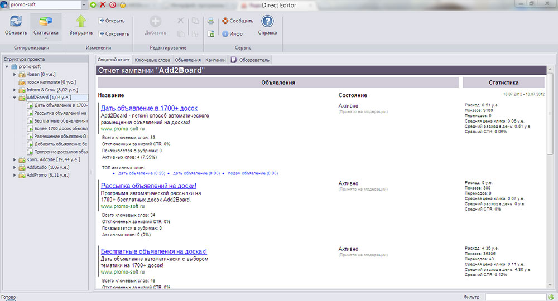Expand the AddStudio campaign

[15, 167]
